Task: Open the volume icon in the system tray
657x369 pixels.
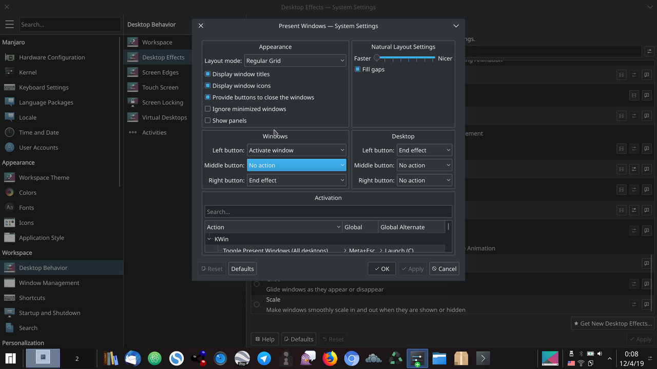Action: tap(600, 353)
